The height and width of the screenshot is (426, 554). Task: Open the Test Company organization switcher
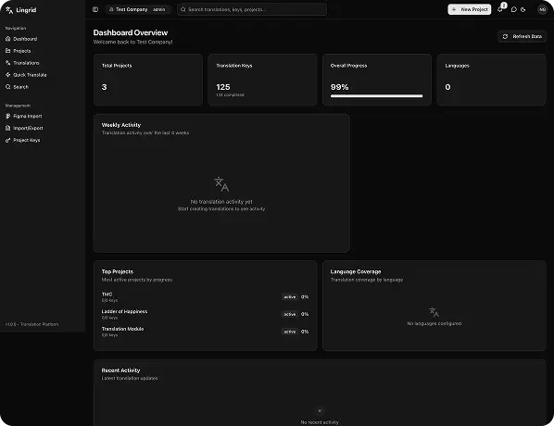(138, 9)
